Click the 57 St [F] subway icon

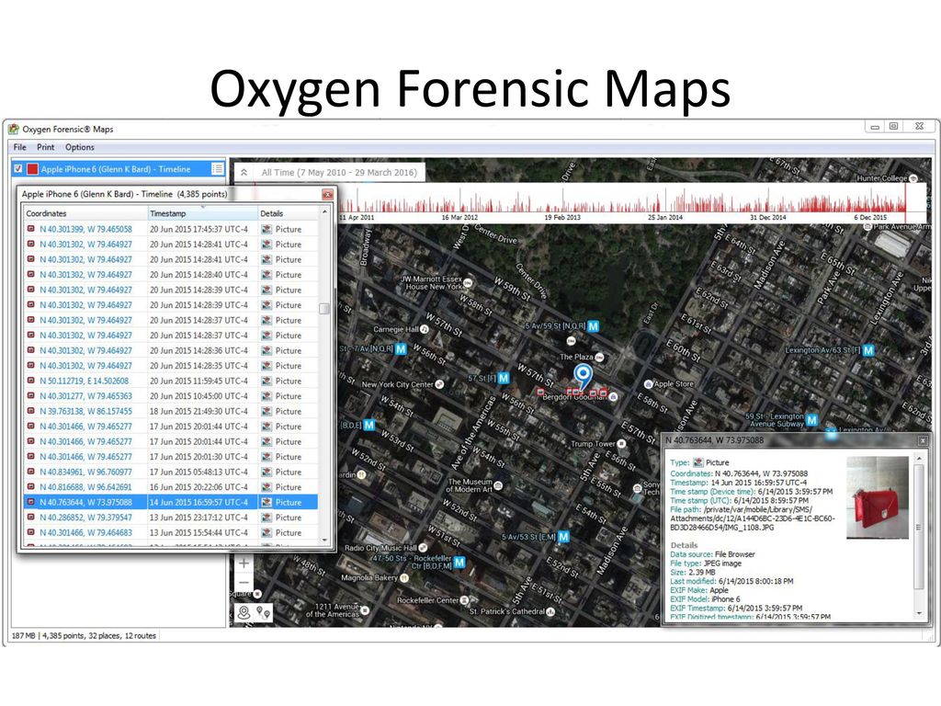pyautogui.click(x=504, y=378)
